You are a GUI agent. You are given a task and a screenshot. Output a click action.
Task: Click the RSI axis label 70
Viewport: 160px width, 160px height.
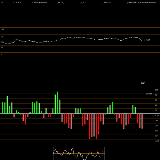coord(2,37)
